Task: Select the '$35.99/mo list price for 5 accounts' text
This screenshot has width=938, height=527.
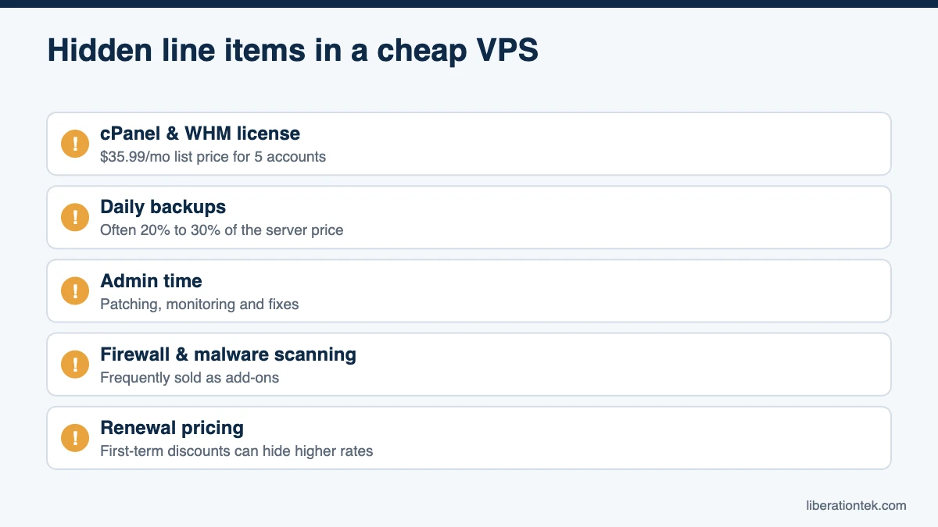Action: pyautogui.click(x=213, y=156)
